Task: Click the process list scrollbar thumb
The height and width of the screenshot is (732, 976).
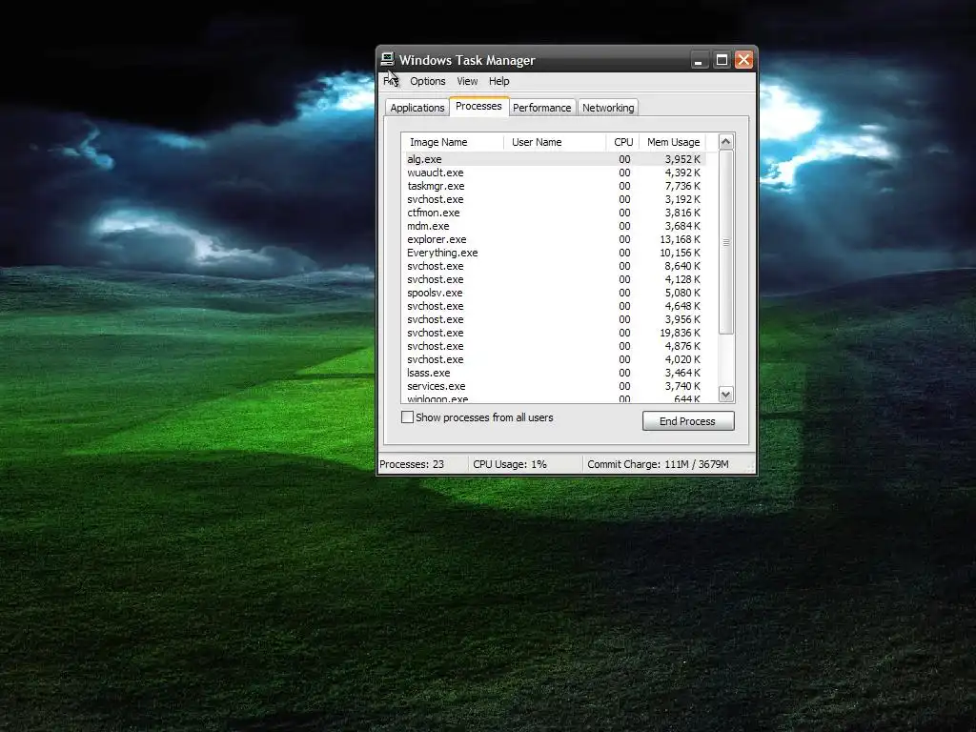Action: (x=725, y=242)
